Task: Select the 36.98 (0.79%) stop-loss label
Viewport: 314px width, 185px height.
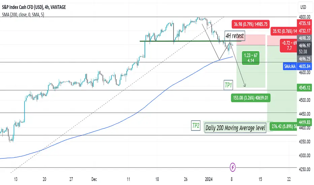Action: [251, 24]
